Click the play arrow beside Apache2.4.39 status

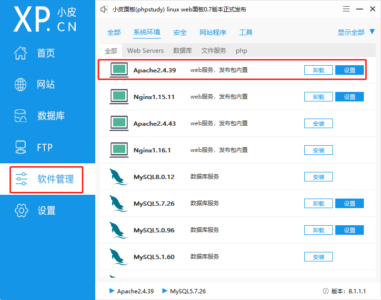(112, 291)
